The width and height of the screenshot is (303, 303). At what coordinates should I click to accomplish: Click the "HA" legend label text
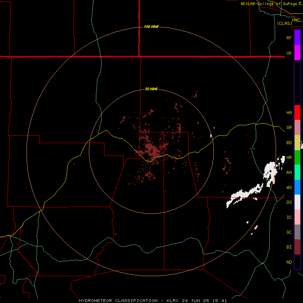tap(289, 113)
